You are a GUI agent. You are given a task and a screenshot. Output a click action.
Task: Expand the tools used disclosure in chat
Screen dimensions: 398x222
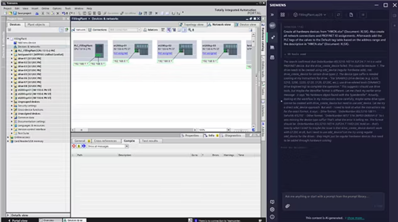pos(296,54)
